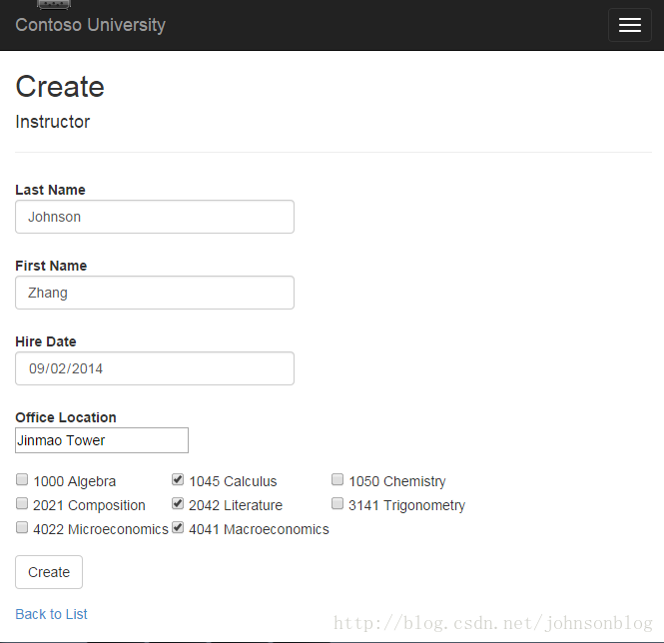
Task: Tick the 2021 Composition checkbox
Action: pos(22,503)
